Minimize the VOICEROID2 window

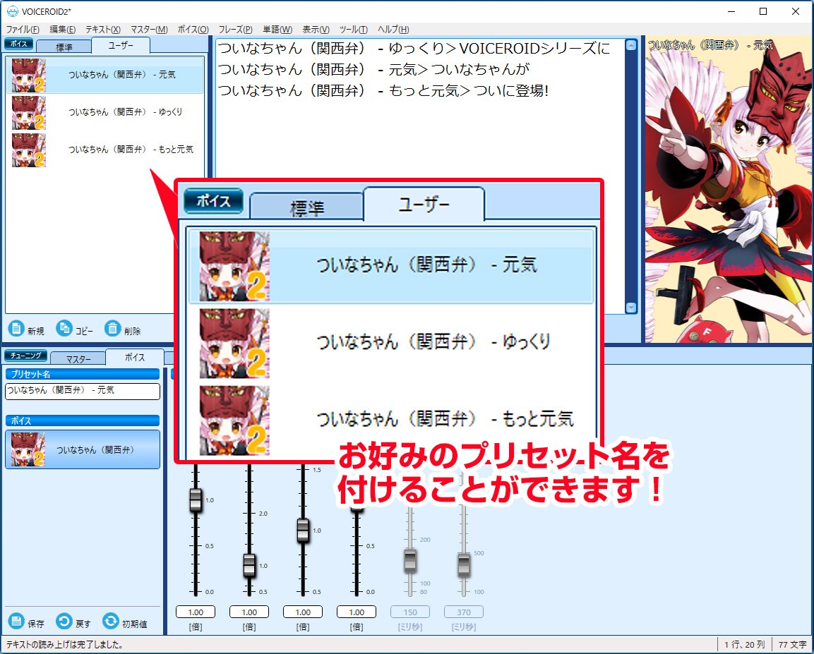[x=731, y=11]
